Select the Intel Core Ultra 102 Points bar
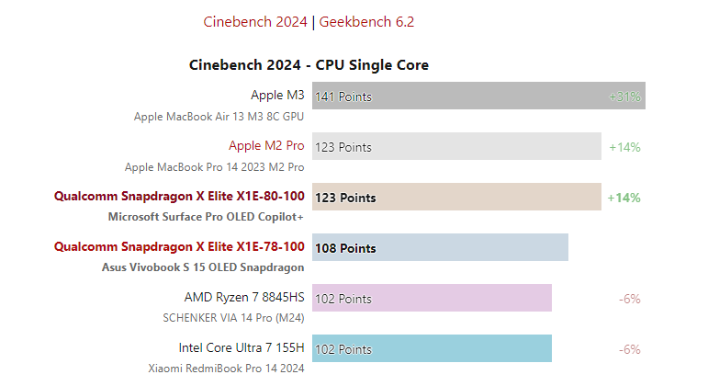The height and width of the screenshot is (386, 708). coord(432,348)
